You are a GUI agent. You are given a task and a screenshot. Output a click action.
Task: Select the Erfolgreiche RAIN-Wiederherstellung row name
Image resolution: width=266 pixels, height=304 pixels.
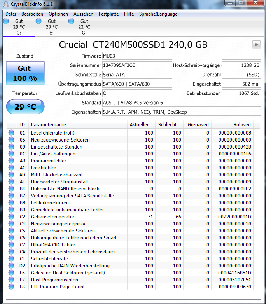click(70, 266)
